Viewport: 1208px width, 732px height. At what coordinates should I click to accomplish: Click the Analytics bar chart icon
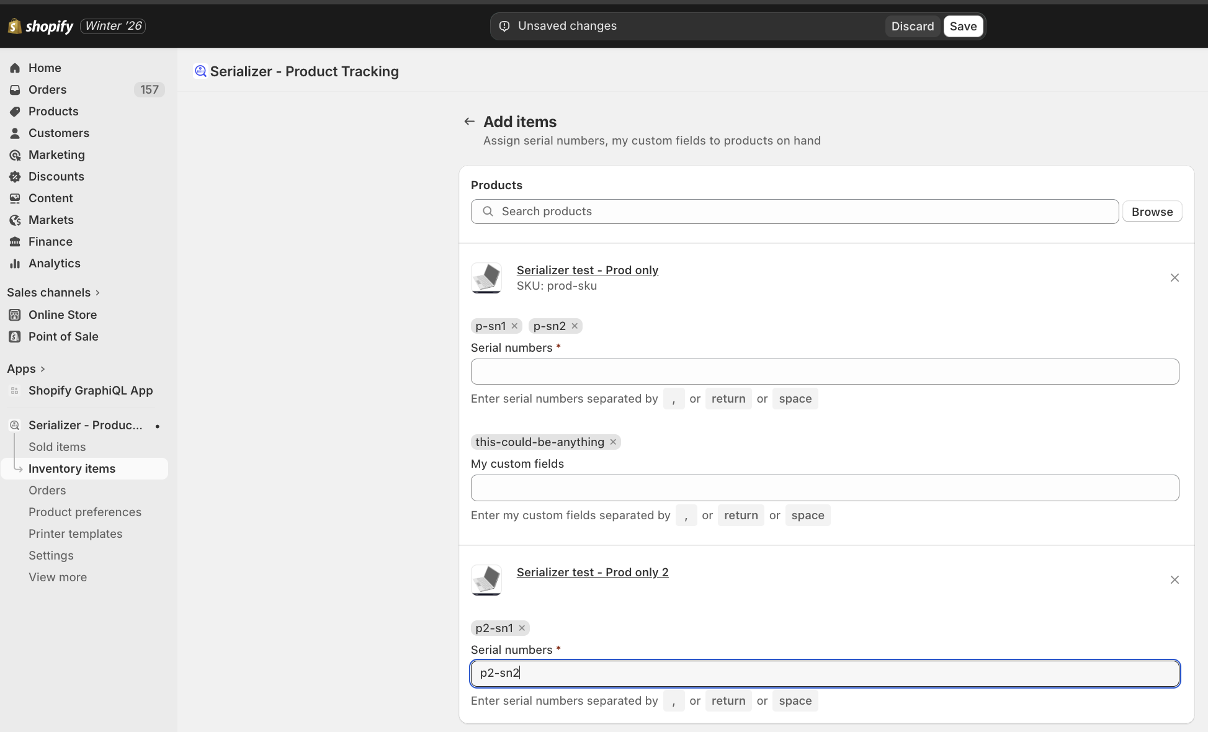coord(15,264)
